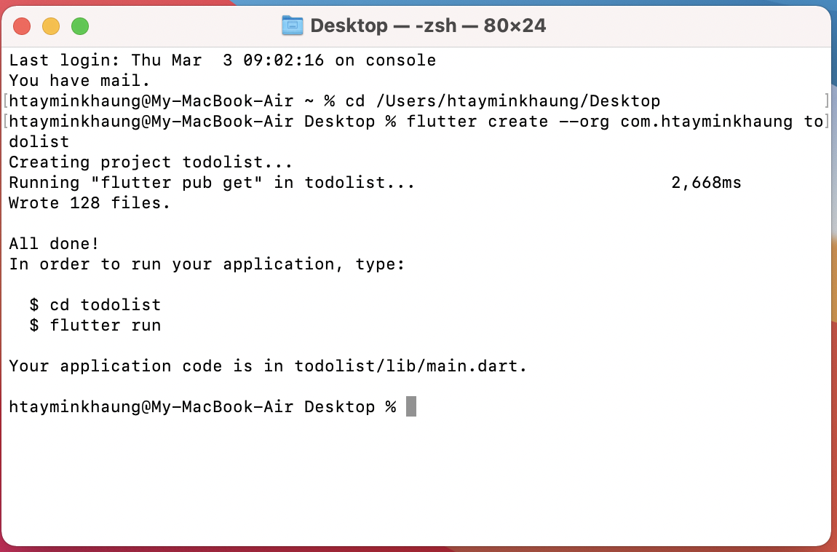Click the Desktop folder icon in title bar

point(292,26)
